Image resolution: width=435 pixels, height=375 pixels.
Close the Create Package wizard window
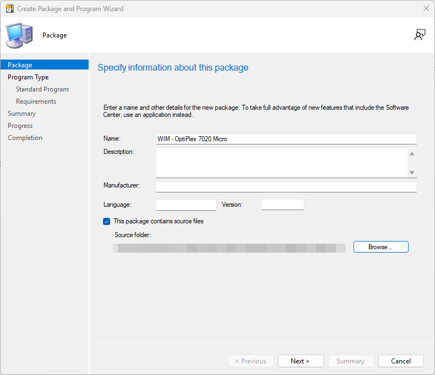pyautogui.click(x=426, y=9)
